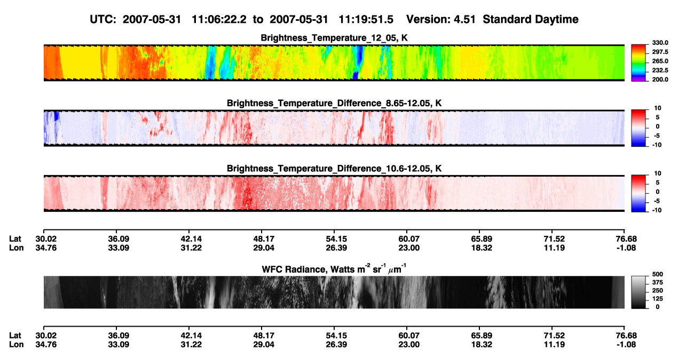Image resolution: width=694 pixels, height=356 pixels.
Task: Click latitude 60.07 on the upper axis
Action: (409, 239)
